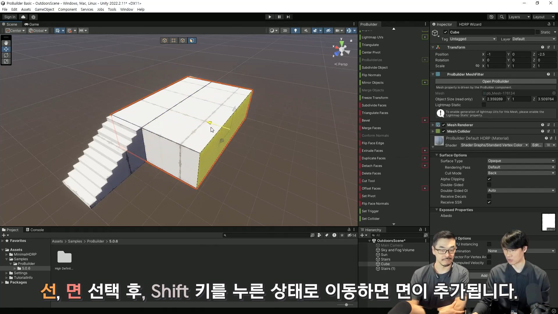Screen dimensions: 558x314
Task: Select the Rotate tool
Action: click(6, 55)
